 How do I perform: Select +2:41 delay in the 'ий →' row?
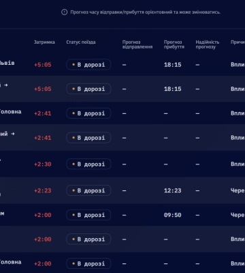click(43, 138)
